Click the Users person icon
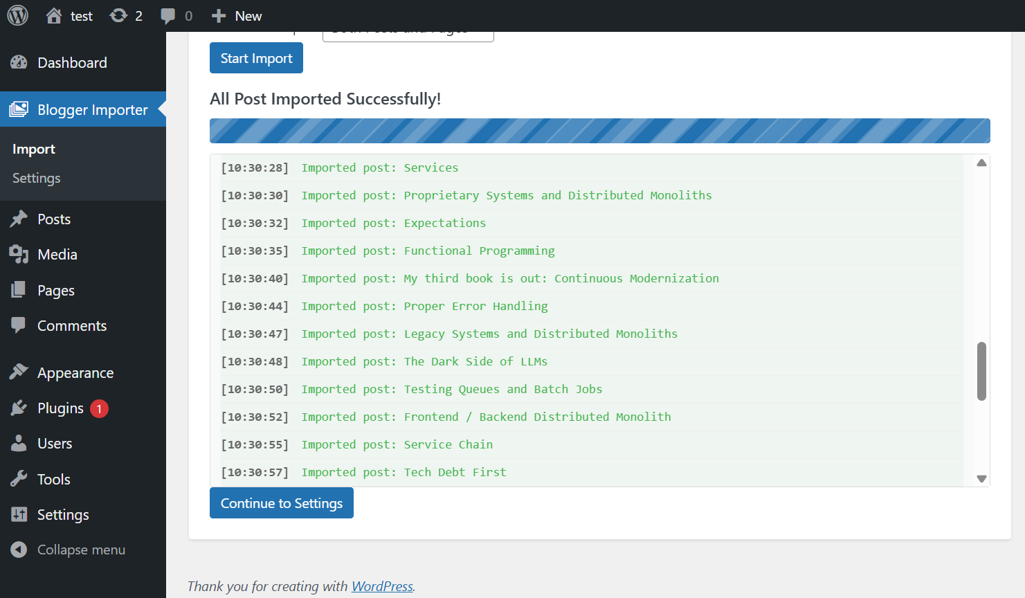This screenshot has height=598, width=1025. [x=19, y=443]
